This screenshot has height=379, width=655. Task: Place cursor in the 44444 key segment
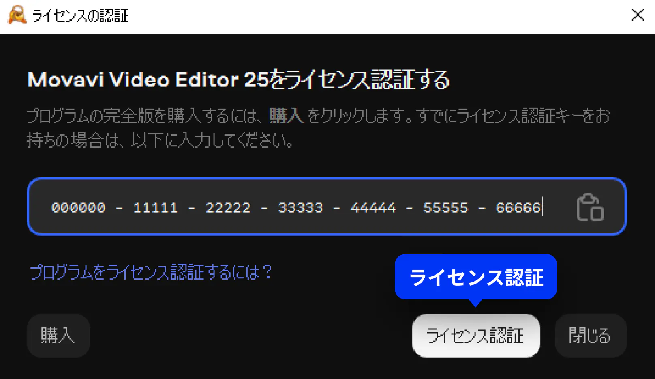pos(373,208)
